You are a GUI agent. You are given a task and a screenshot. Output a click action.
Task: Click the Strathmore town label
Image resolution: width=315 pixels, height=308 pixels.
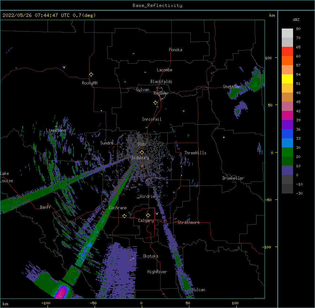[189, 222]
